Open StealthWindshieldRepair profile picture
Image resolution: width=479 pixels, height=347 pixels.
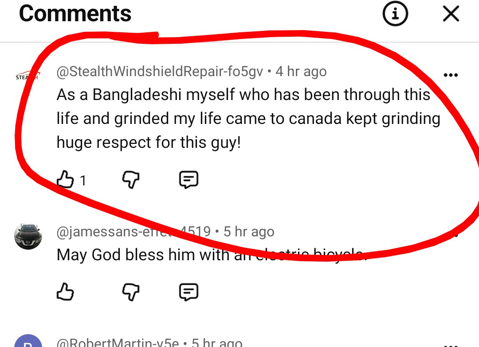point(28,75)
